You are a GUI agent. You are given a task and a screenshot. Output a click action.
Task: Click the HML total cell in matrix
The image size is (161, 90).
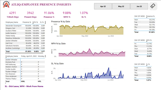[x=23, y=81]
